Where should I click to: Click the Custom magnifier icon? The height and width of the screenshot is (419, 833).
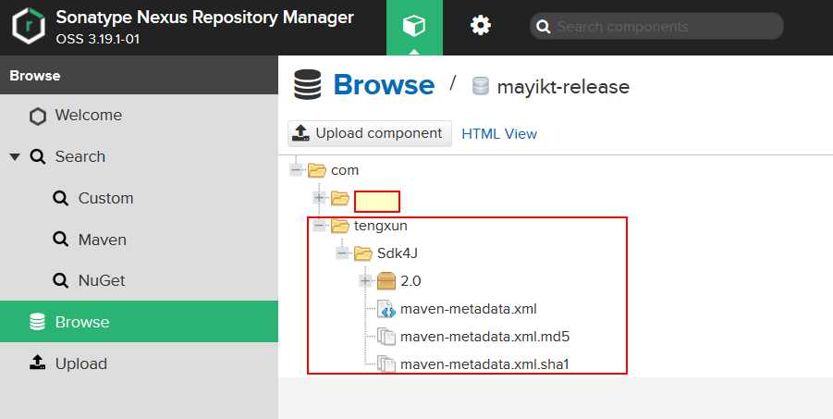(61, 198)
